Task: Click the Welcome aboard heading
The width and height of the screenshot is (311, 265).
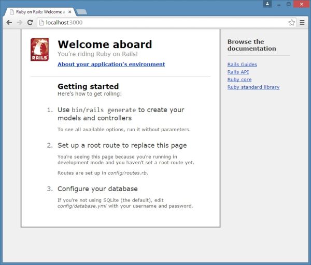Action: click(x=105, y=44)
